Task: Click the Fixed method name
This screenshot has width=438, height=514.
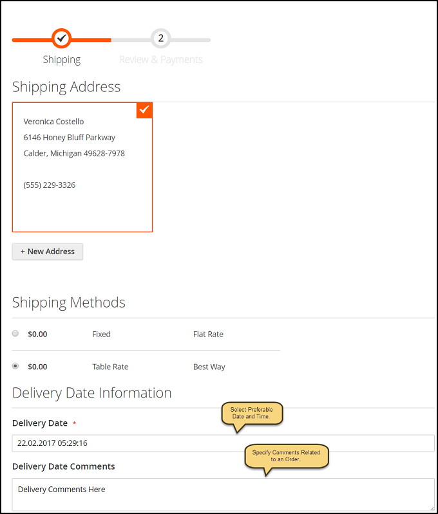Action: point(102,335)
